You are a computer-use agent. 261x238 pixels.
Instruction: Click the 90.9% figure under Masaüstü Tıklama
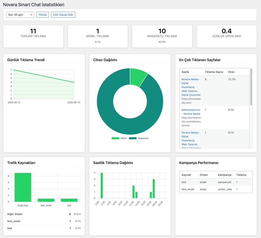[162, 42]
